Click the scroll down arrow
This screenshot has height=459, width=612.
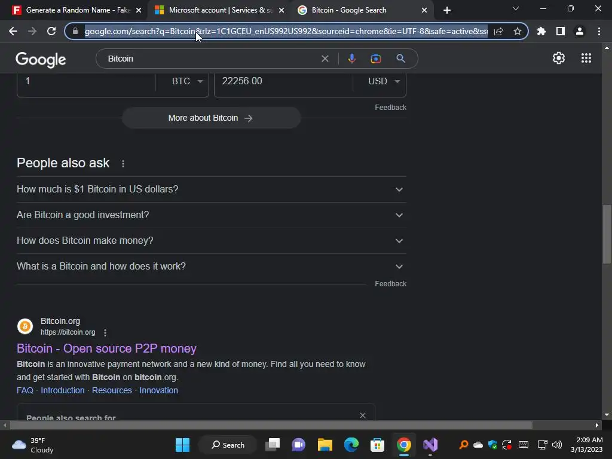click(607, 415)
